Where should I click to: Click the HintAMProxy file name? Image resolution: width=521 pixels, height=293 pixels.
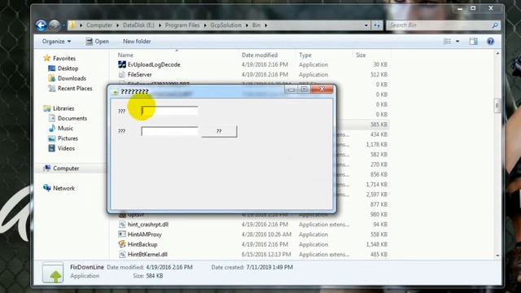[145, 234]
